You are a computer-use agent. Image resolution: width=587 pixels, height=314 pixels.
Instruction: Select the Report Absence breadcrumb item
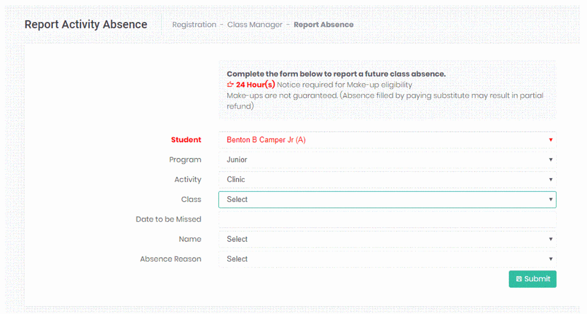point(323,25)
